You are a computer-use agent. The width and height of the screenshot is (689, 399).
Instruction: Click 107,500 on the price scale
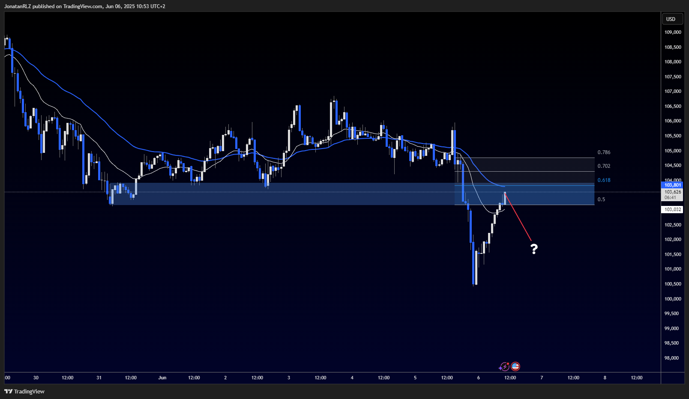point(673,77)
